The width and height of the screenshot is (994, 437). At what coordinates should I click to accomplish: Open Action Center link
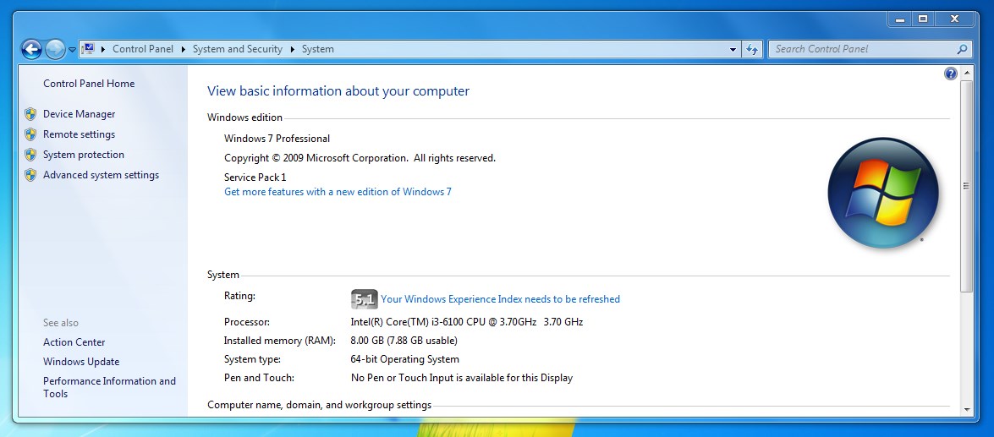tap(74, 342)
